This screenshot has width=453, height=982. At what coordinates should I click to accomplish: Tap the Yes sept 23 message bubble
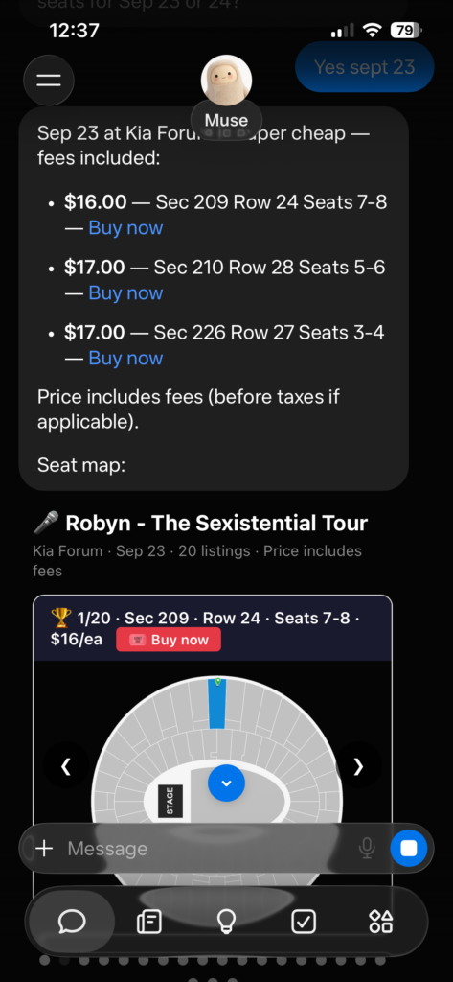pyautogui.click(x=364, y=67)
